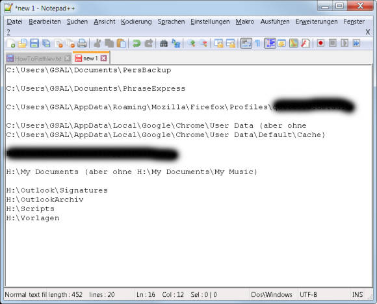Place cursor on the H:\Vorlagen line
Image resolution: width=377 pixels, height=304 pixels.
pos(32,218)
